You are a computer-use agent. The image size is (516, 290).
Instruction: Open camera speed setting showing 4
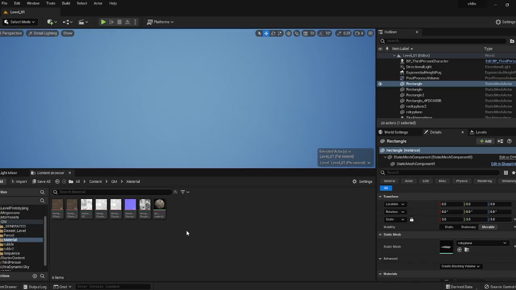359,33
